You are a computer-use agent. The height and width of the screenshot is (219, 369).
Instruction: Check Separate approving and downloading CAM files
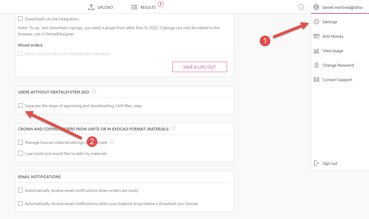pos(20,105)
